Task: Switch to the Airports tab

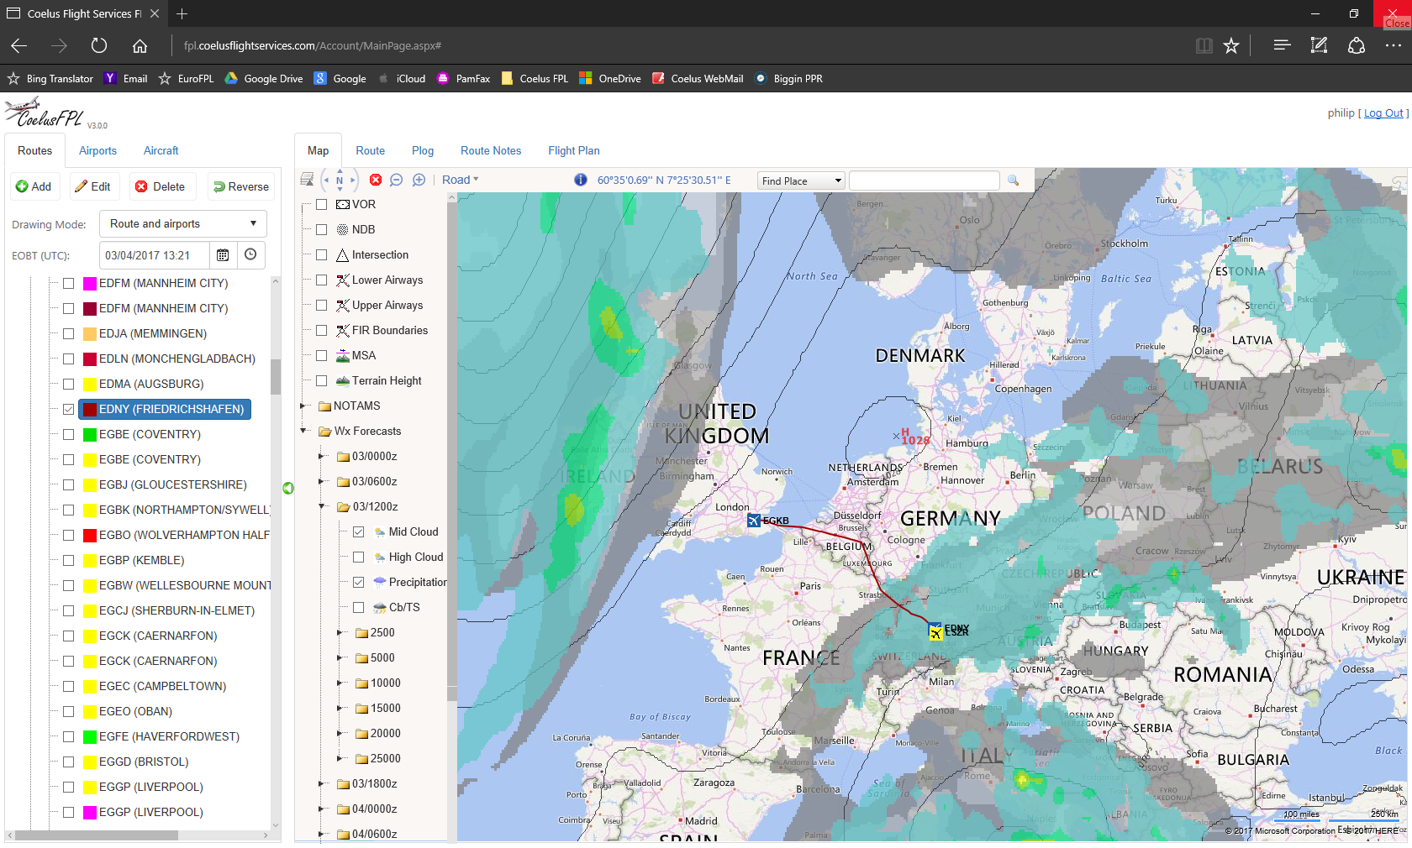Action: [x=97, y=150]
